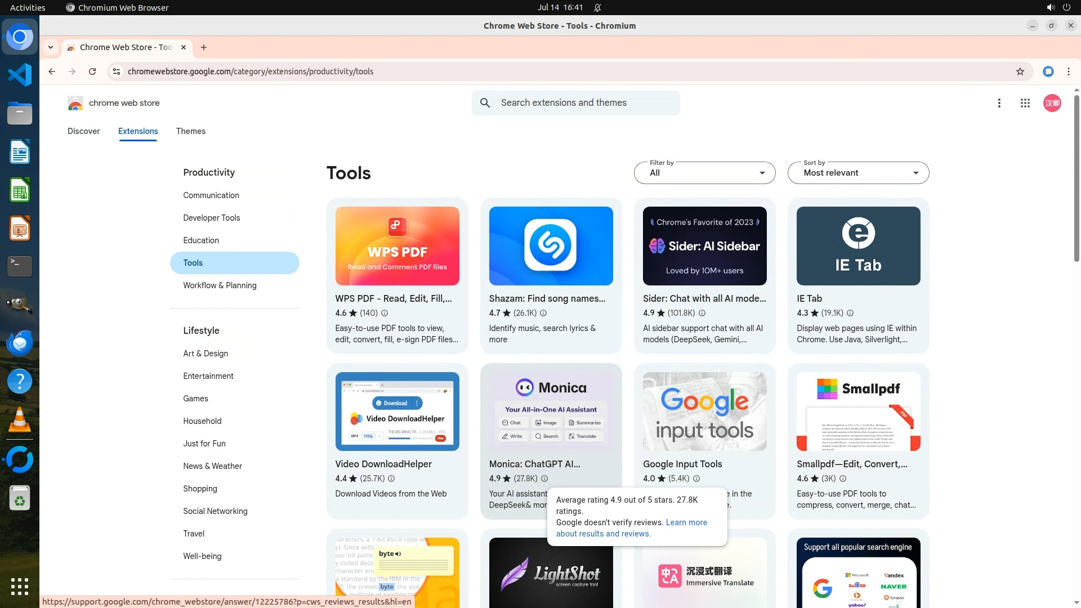This screenshot has height=608, width=1081.
Task: Open tab search dropdown arrow
Action: 51,47
